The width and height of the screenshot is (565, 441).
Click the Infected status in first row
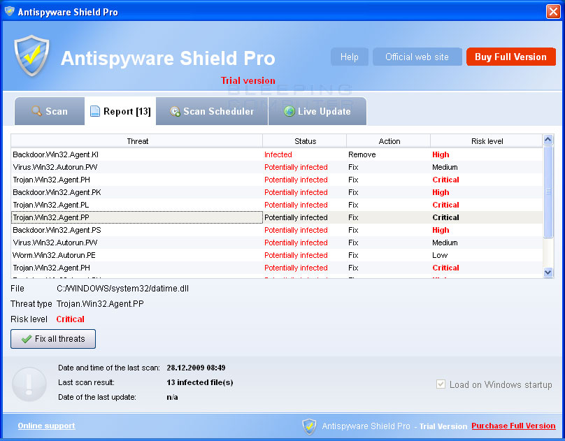[278, 154]
